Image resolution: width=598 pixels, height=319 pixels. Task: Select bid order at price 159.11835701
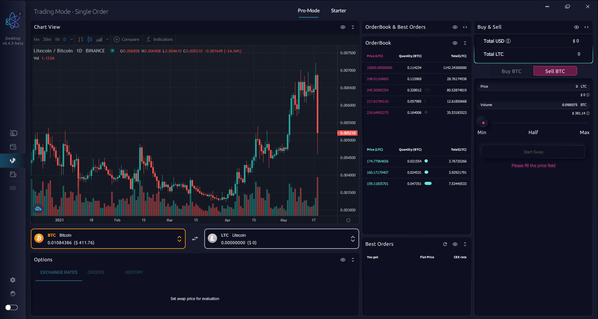pyautogui.click(x=416, y=184)
